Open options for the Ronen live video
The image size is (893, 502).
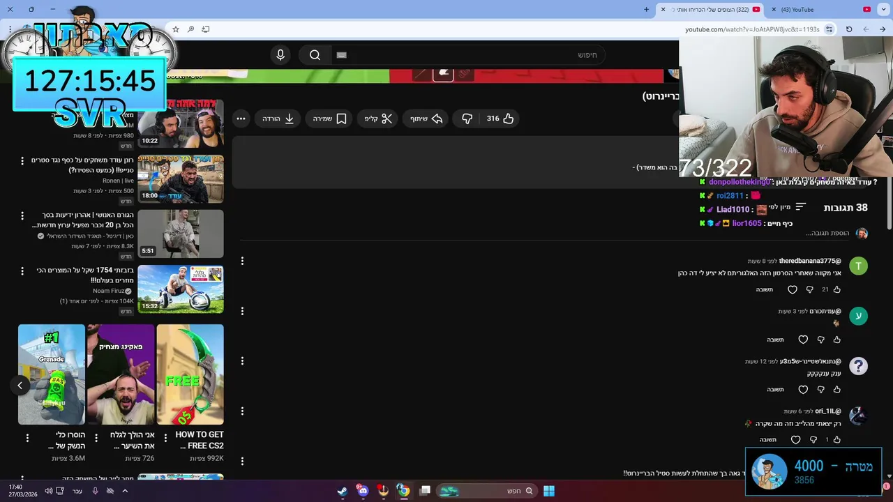[22, 161]
